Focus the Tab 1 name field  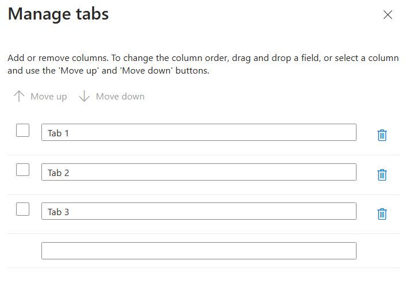pos(198,133)
